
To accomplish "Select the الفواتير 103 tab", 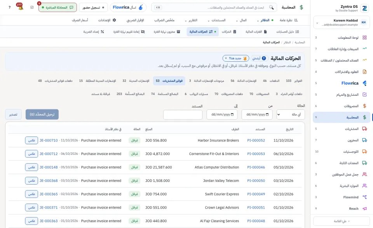I will point(294,81).
